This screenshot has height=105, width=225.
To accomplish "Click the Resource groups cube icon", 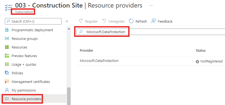I will 7,38.
